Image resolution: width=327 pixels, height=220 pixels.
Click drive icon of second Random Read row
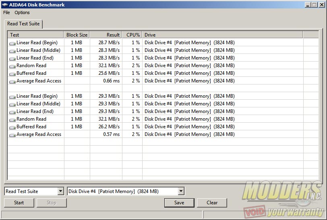12,120
